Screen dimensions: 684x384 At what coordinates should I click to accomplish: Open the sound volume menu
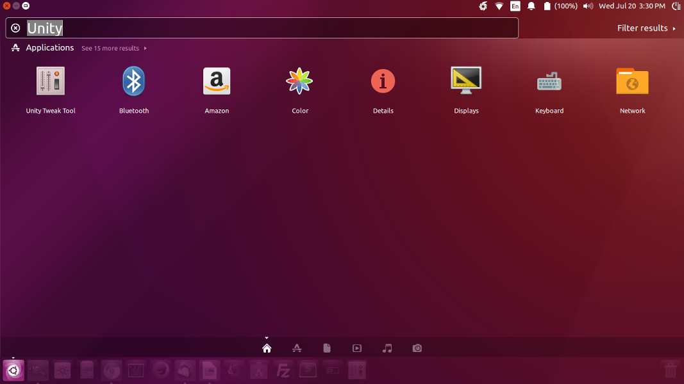pos(588,6)
